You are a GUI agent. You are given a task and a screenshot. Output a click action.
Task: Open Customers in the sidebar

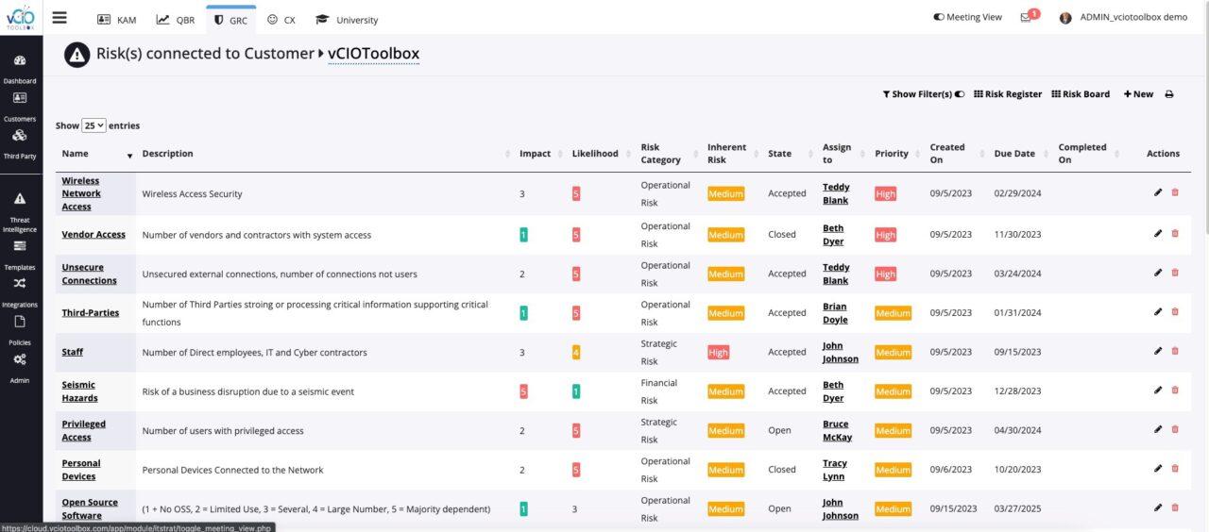click(20, 107)
